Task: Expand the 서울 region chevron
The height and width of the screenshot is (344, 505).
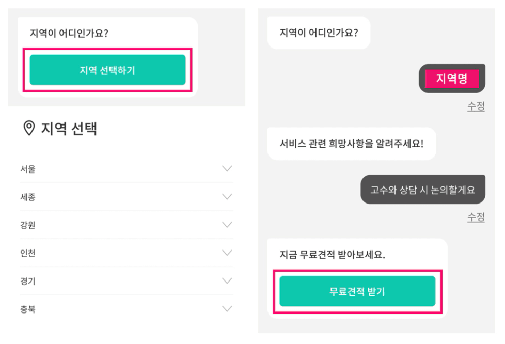Action: tap(227, 169)
